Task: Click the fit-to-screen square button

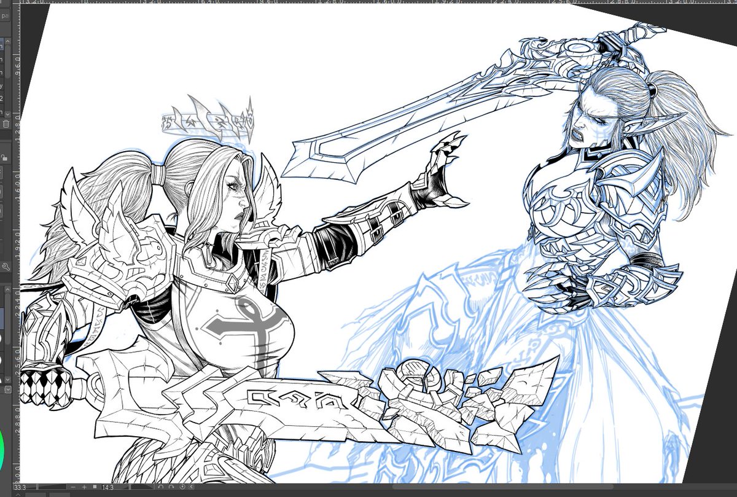Action: click(95, 487)
